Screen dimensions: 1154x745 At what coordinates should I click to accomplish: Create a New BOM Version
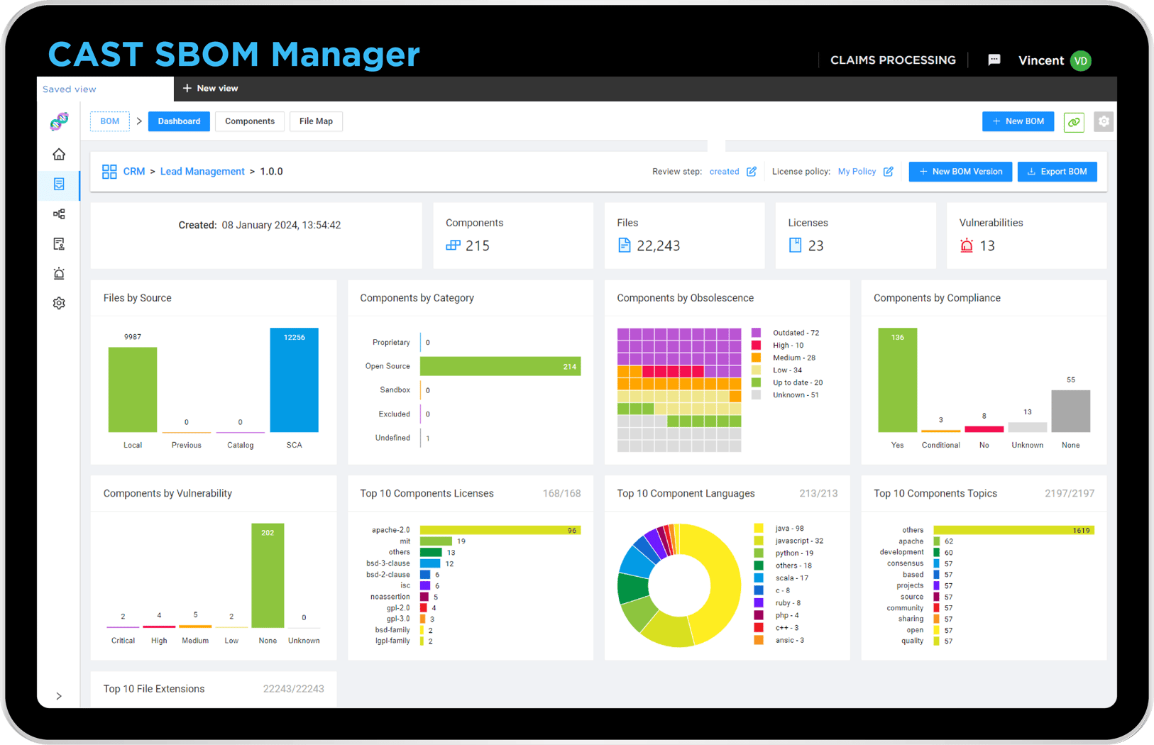point(960,171)
